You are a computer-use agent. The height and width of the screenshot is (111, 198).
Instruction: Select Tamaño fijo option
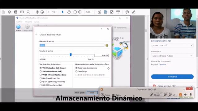tap(81, 71)
